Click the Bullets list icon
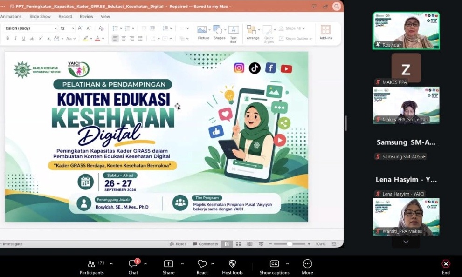This screenshot has width=462, height=277. click(x=115, y=28)
